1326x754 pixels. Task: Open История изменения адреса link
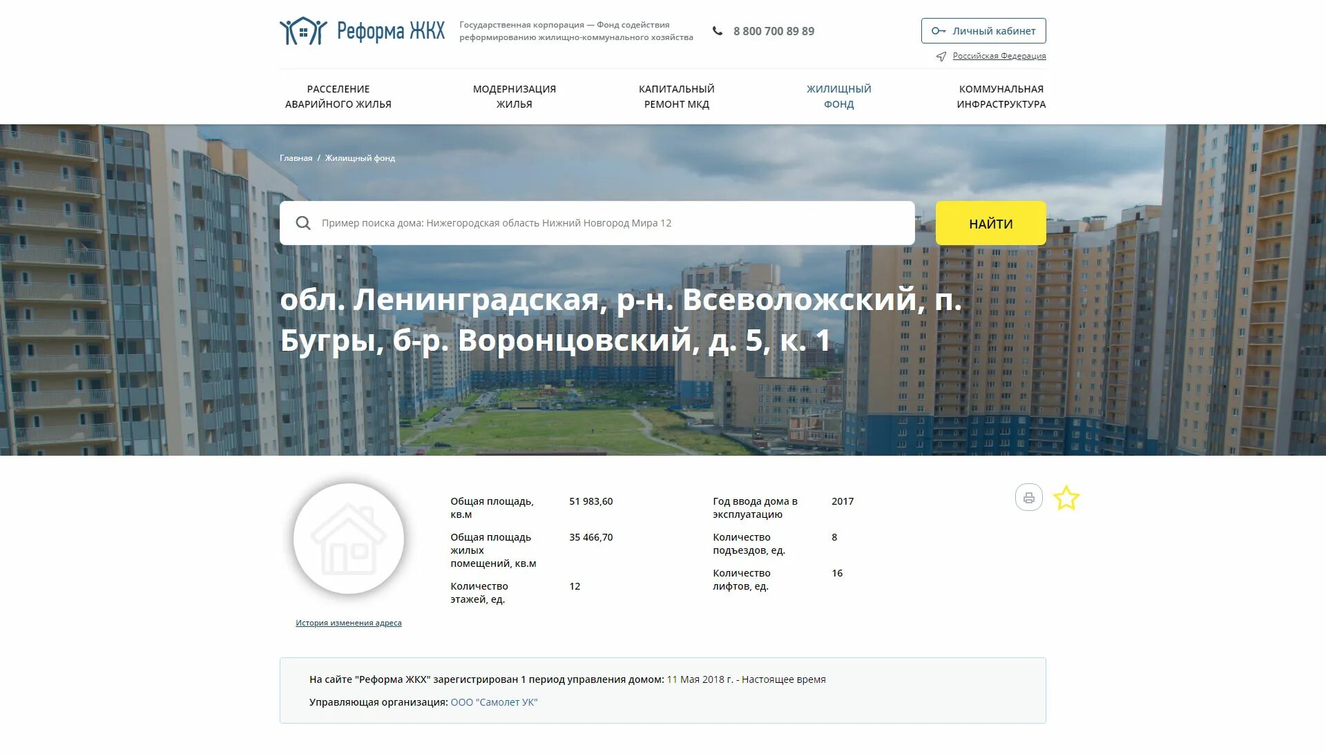tap(348, 623)
